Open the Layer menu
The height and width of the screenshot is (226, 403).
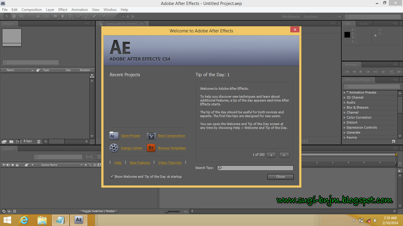pyautogui.click(x=50, y=10)
